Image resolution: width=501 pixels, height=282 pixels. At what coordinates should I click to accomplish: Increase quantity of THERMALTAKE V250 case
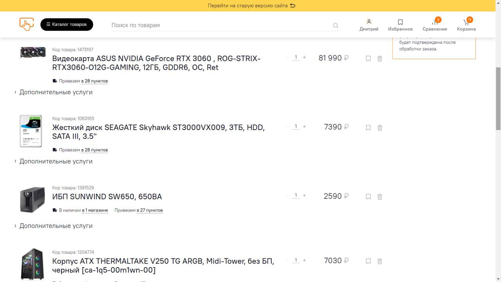click(x=304, y=260)
